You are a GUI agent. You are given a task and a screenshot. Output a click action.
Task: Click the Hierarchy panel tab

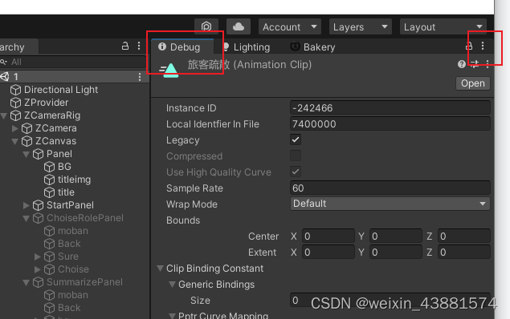coord(18,47)
